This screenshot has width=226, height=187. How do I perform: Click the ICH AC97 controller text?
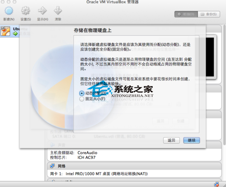point(86,158)
